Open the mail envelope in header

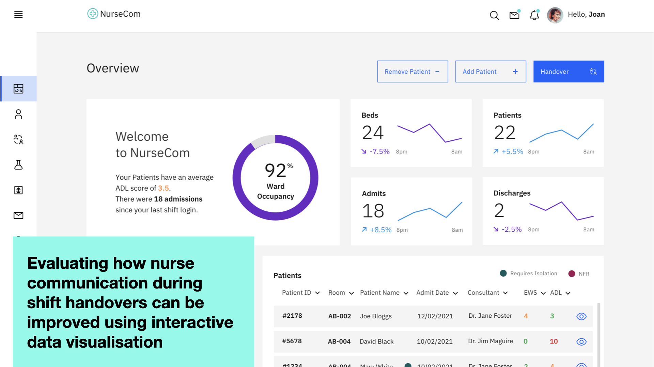pyautogui.click(x=514, y=15)
